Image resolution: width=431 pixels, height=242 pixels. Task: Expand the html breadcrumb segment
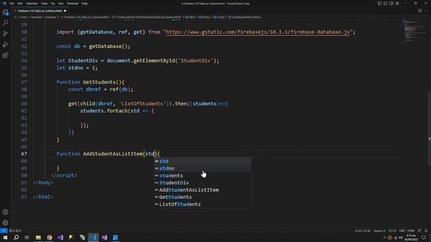[190, 17]
